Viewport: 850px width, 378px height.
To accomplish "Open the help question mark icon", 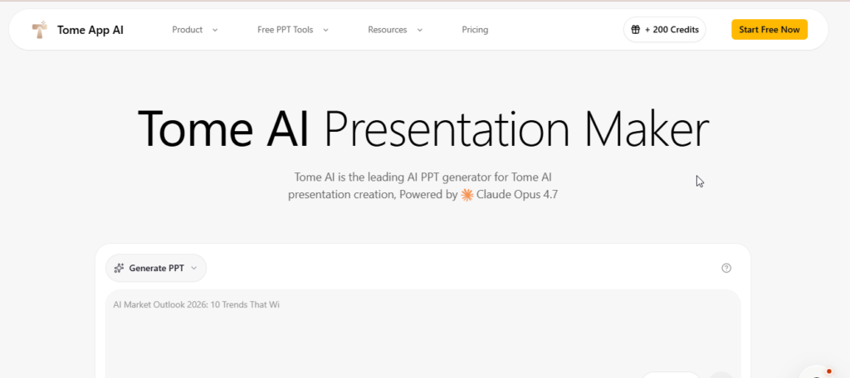I will click(726, 268).
